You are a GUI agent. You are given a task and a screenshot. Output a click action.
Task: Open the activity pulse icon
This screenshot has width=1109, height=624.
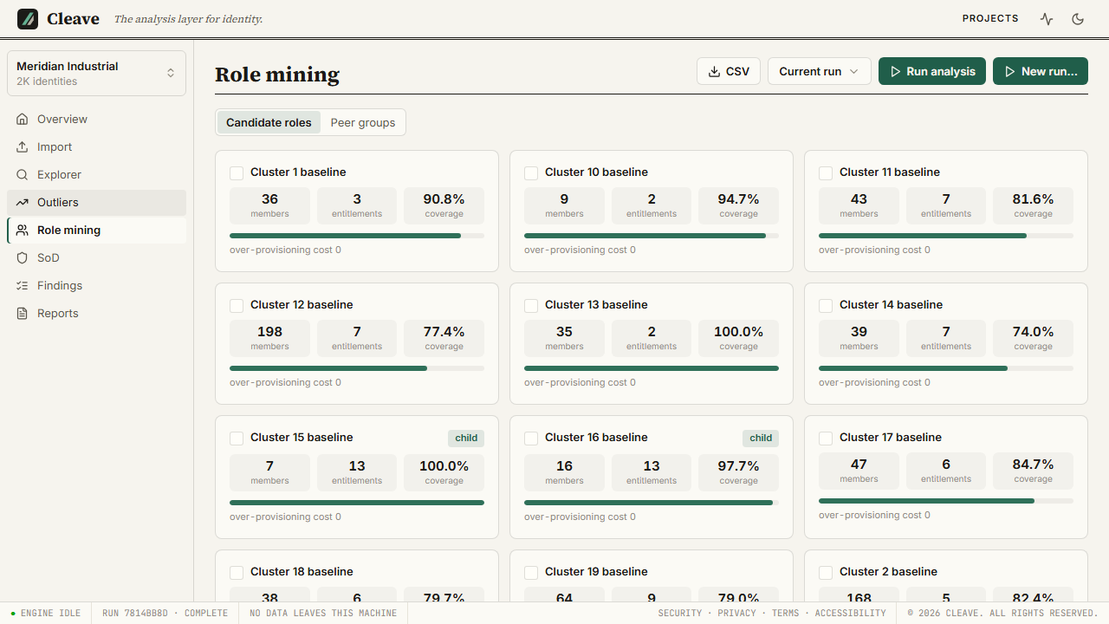pos(1047,19)
